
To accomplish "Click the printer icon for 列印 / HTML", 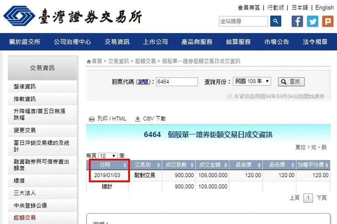I will [92, 119].
